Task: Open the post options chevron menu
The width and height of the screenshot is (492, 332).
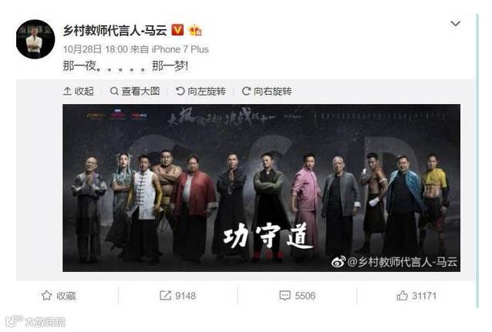Action: (x=455, y=24)
